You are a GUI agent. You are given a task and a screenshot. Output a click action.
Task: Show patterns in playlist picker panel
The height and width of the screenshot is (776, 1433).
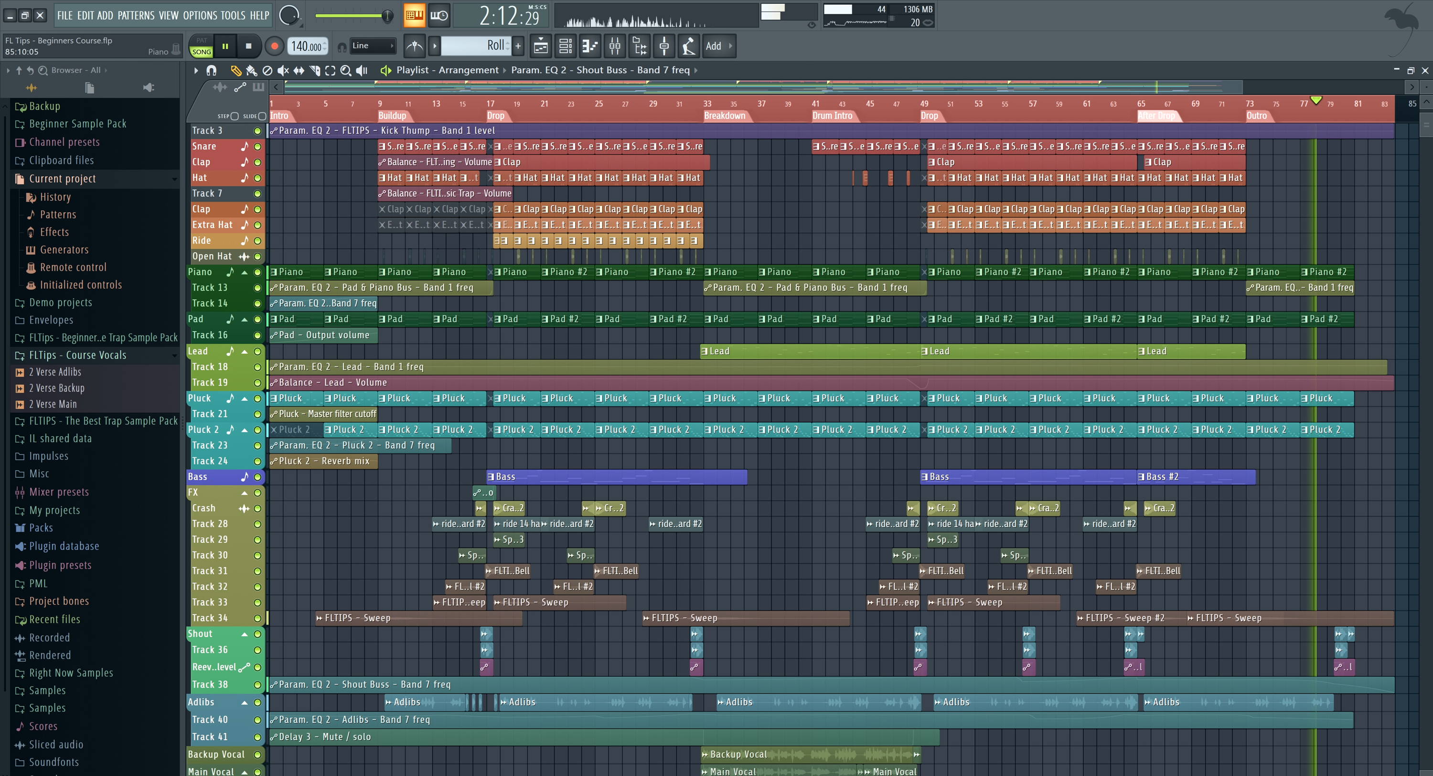coord(258,87)
